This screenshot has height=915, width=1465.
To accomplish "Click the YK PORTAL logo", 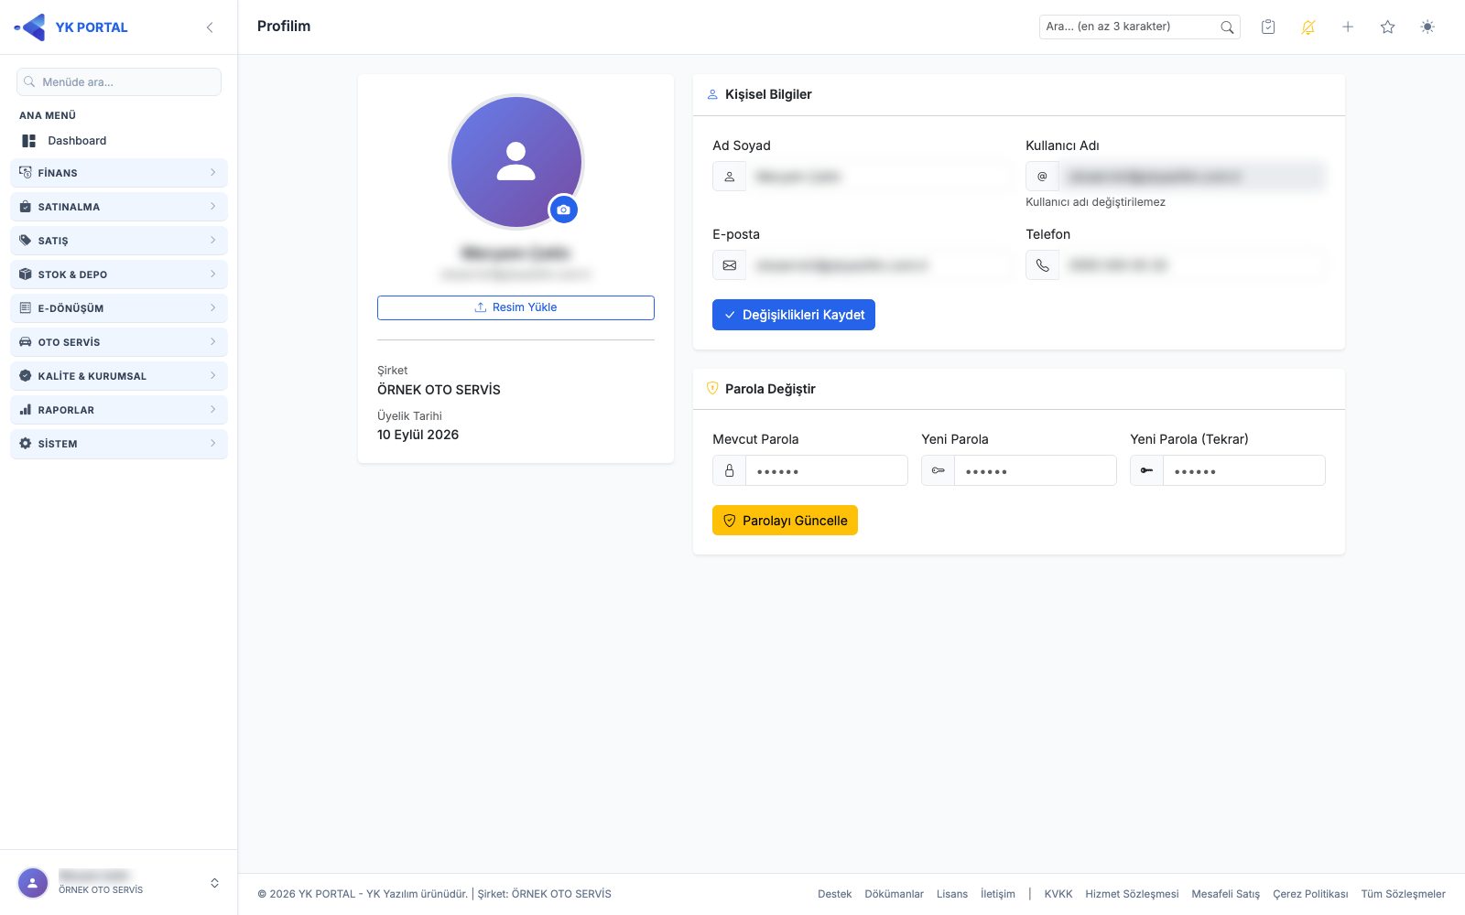I will tap(71, 27).
